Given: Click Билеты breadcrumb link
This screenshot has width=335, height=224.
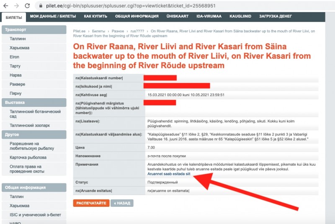Looking at the screenshot, I should pyautogui.click(x=98, y=31).
